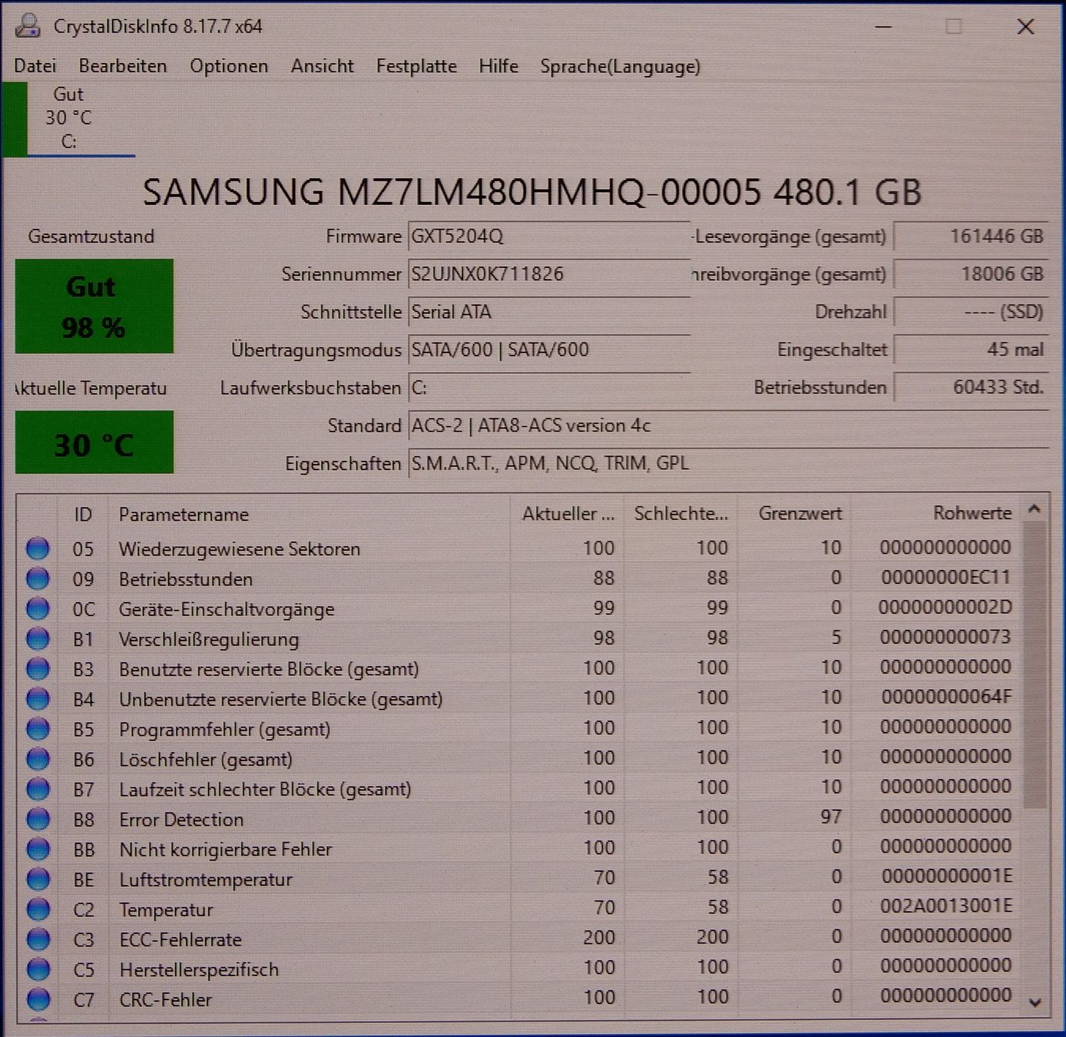Click the Drehzahl value ---- (SSD)
Image resolution: width=1066 pixels, height=1037 pixels.
[x=972, y=312]
